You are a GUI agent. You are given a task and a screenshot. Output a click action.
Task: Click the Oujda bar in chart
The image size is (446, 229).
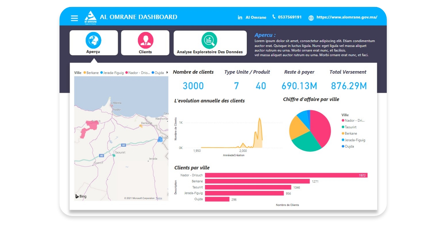tap(217, 199)
